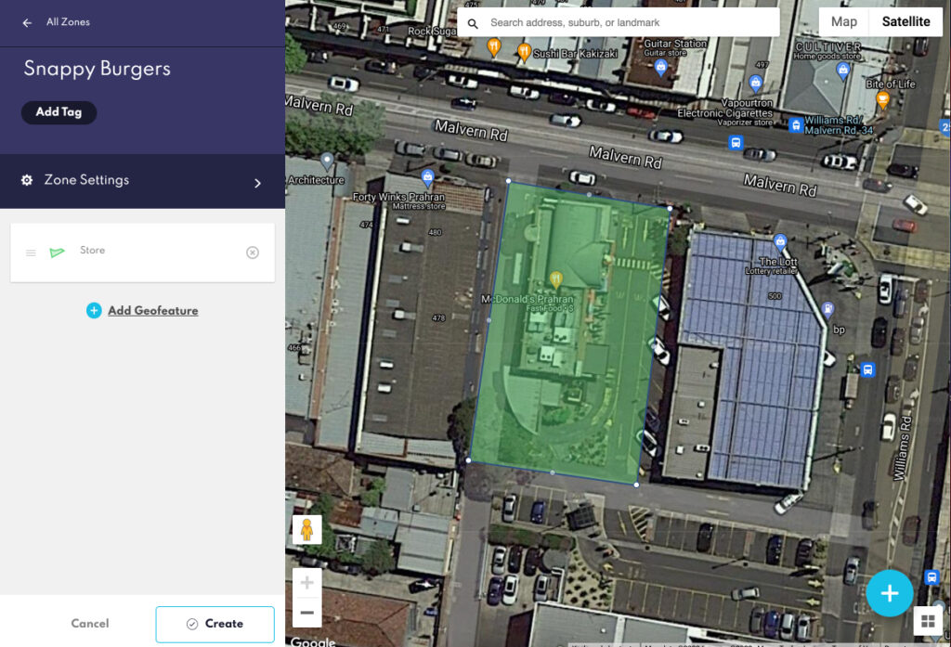951x647 pixels.
Task: Click the Google logo on map
Action: pos(313,641)
